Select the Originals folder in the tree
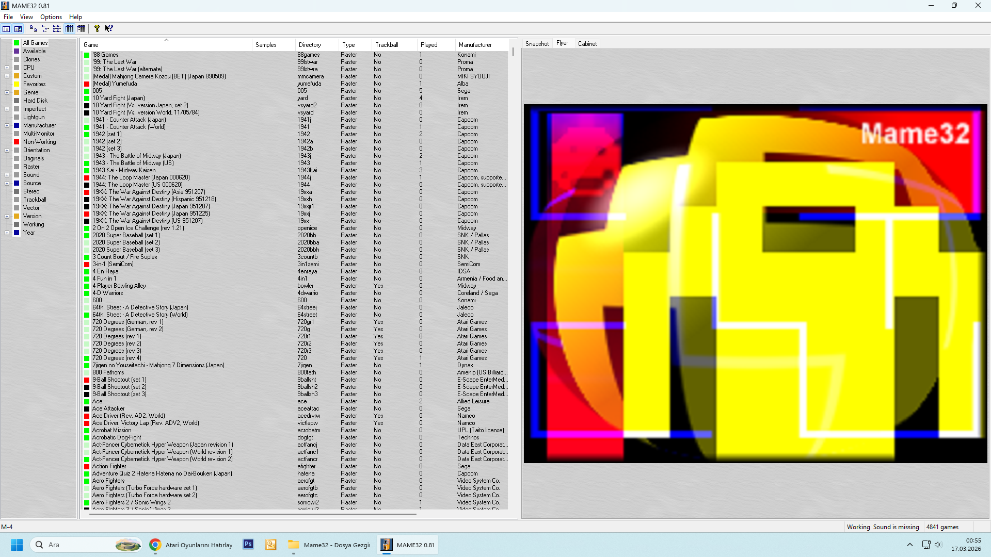Viewport: 991px width, 557px height. tap(34, 158)
